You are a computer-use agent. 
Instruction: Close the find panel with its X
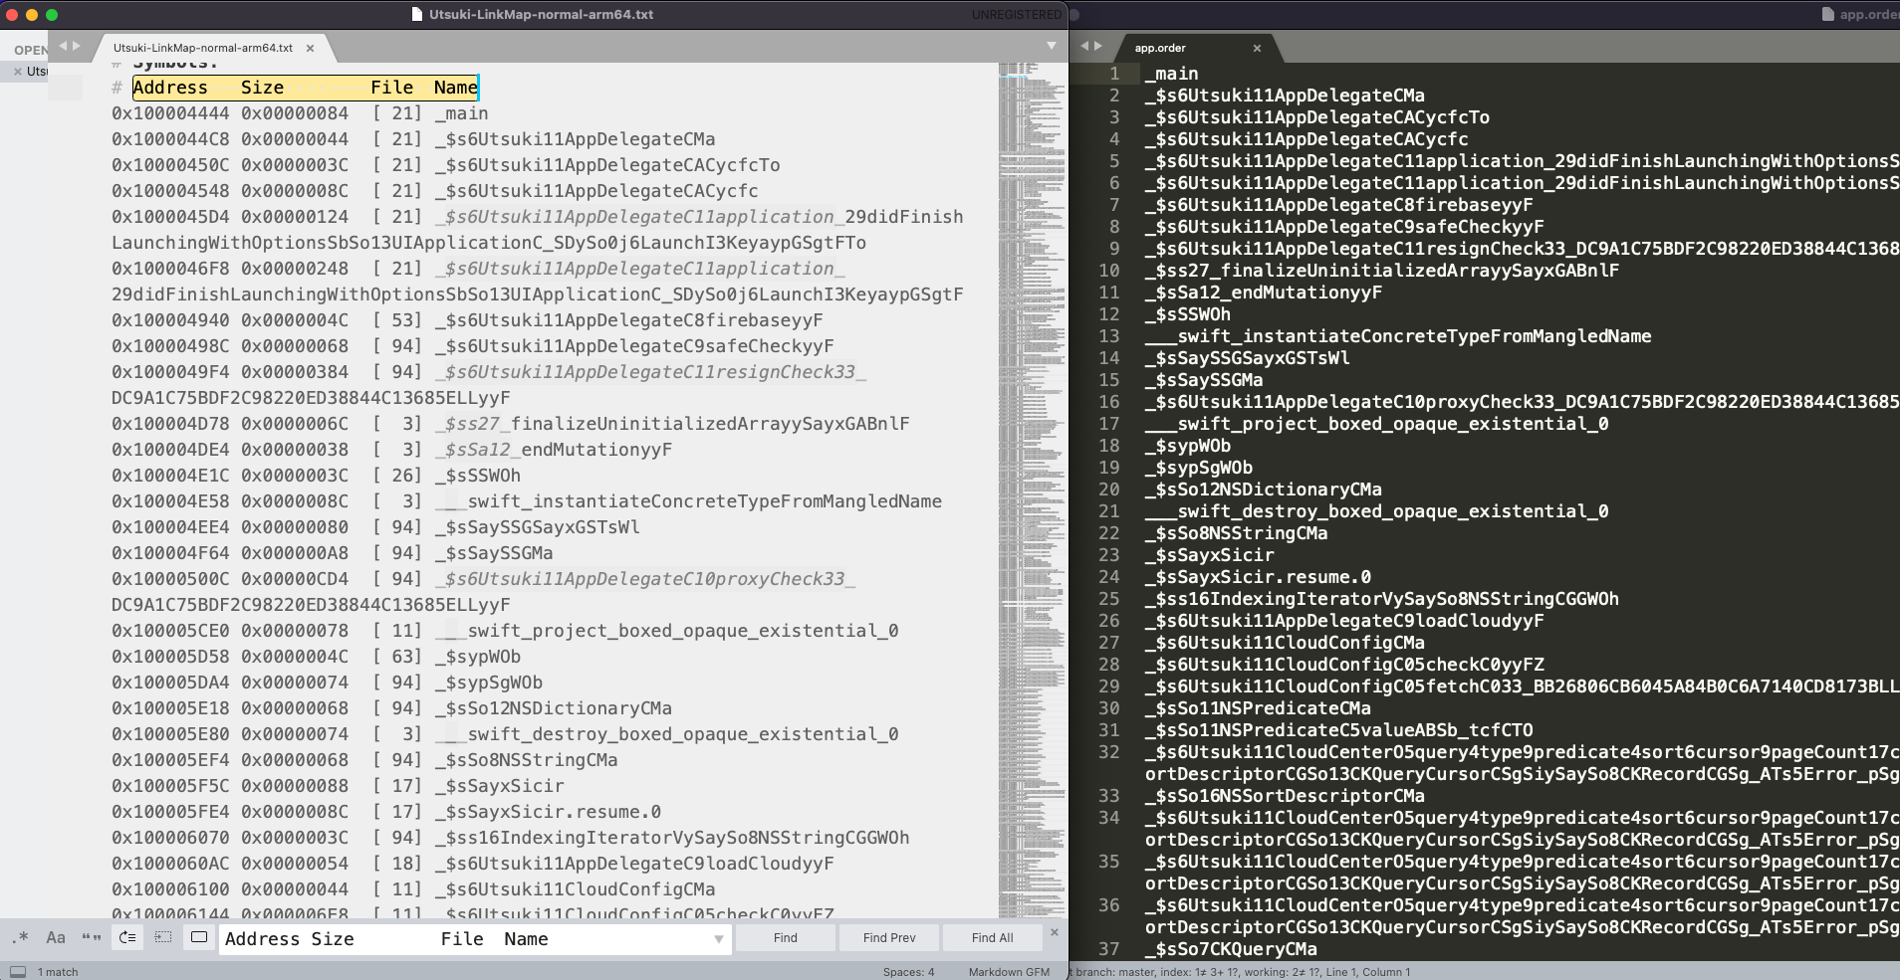pyautogui.click(x=1055, y=932)
